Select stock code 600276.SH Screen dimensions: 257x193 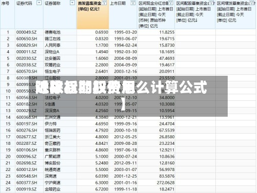(27, 130)
